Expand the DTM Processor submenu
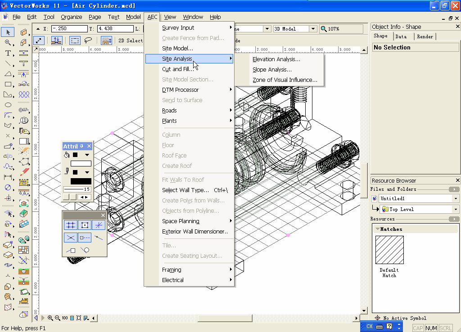Image resolution: width=461 pixels, height=332 pixels. [x=190, y=90]
